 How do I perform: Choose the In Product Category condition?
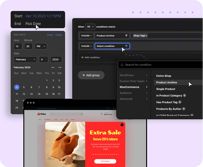tap(169, 96)
